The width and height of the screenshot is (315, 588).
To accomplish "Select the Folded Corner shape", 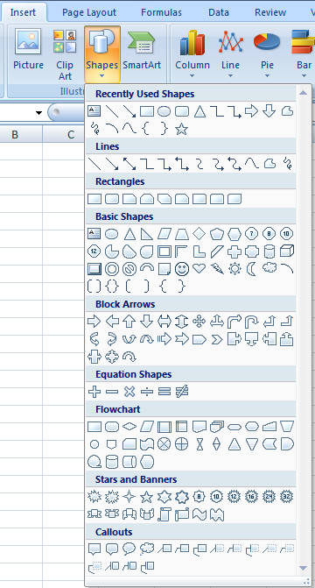I will (164, 269).
